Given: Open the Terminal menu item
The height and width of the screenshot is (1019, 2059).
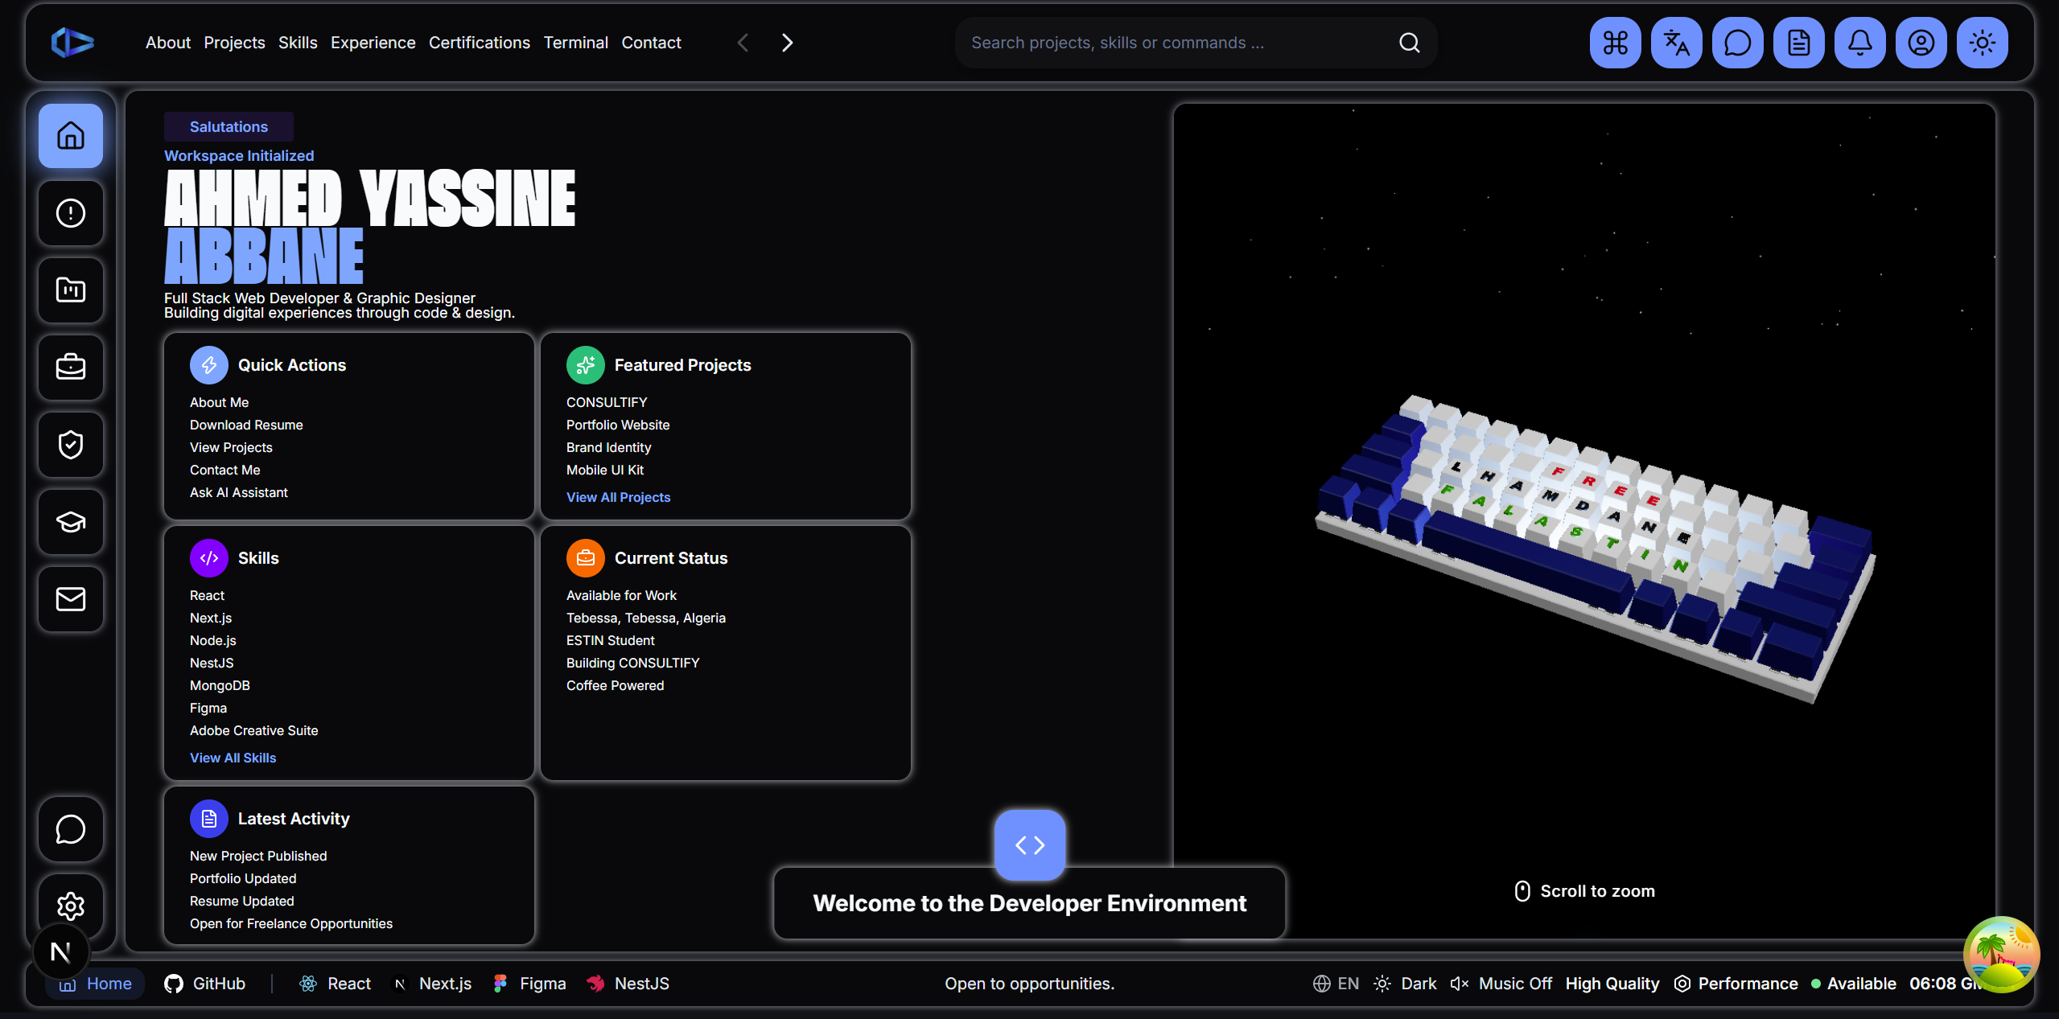Looking at the screenshot, I should click(x=576, y=43).
